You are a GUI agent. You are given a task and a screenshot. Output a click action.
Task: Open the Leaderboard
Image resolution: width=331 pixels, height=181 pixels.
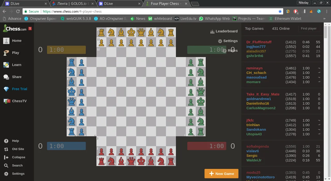point(224,31)
